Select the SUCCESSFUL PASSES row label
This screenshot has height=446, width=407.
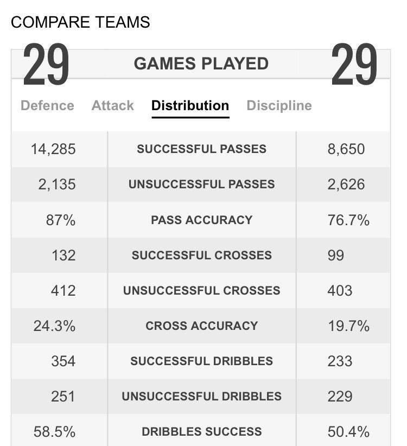point(201,149)
